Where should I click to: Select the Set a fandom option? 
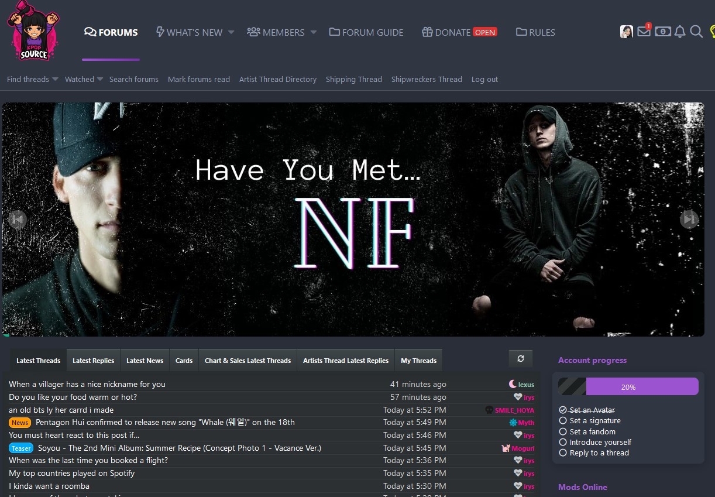tap(587, 431)
